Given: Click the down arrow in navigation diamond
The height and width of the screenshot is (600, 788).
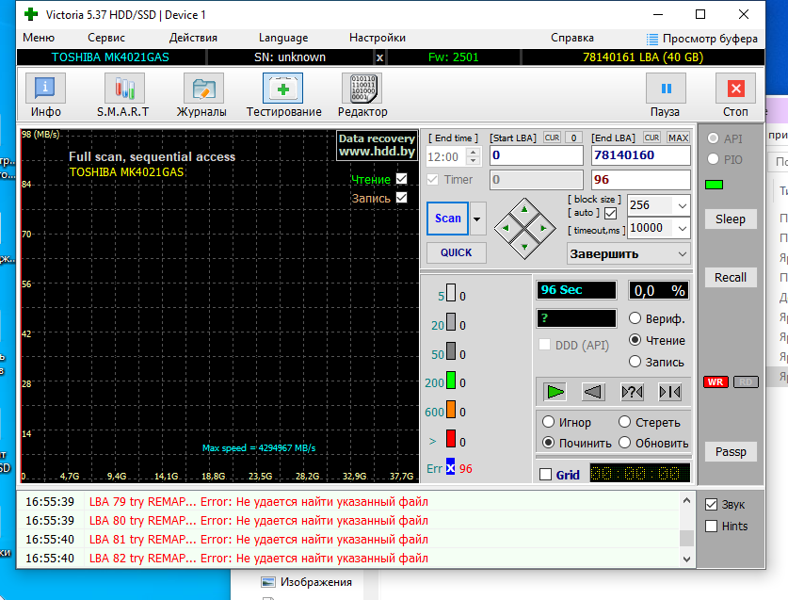Looking at the screenshot, I should (x=524, y=247).
